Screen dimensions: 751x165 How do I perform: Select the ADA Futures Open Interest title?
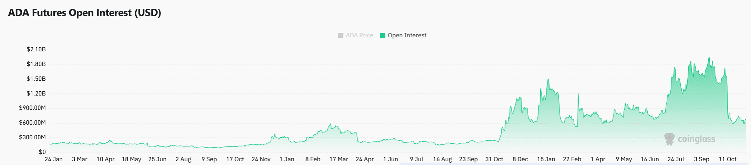(84, 13)
